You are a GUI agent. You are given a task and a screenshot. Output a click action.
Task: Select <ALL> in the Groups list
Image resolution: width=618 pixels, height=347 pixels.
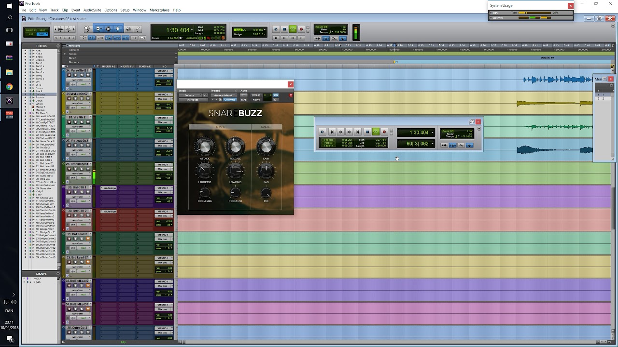point(38,279)
